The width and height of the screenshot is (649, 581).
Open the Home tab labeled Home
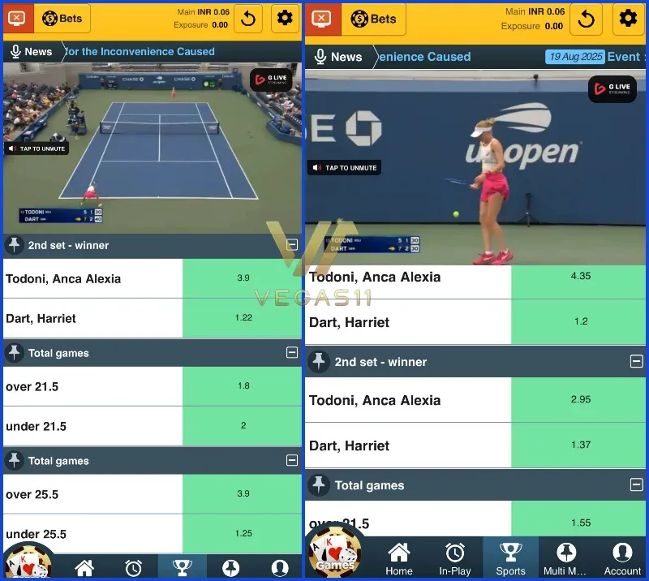pyautogui.click(x=399, y=558)
